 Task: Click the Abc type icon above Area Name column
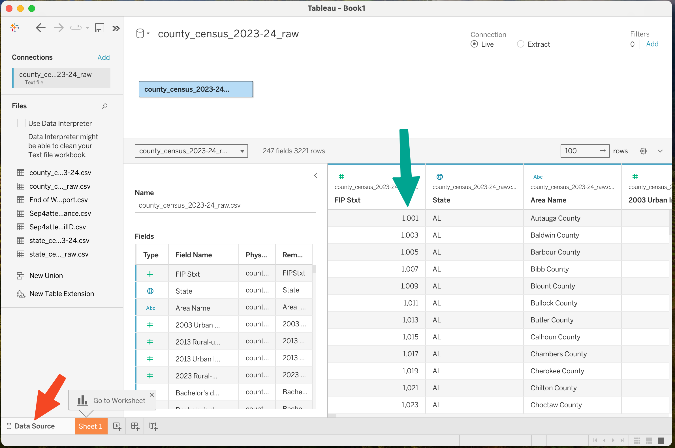click(538, 177)
